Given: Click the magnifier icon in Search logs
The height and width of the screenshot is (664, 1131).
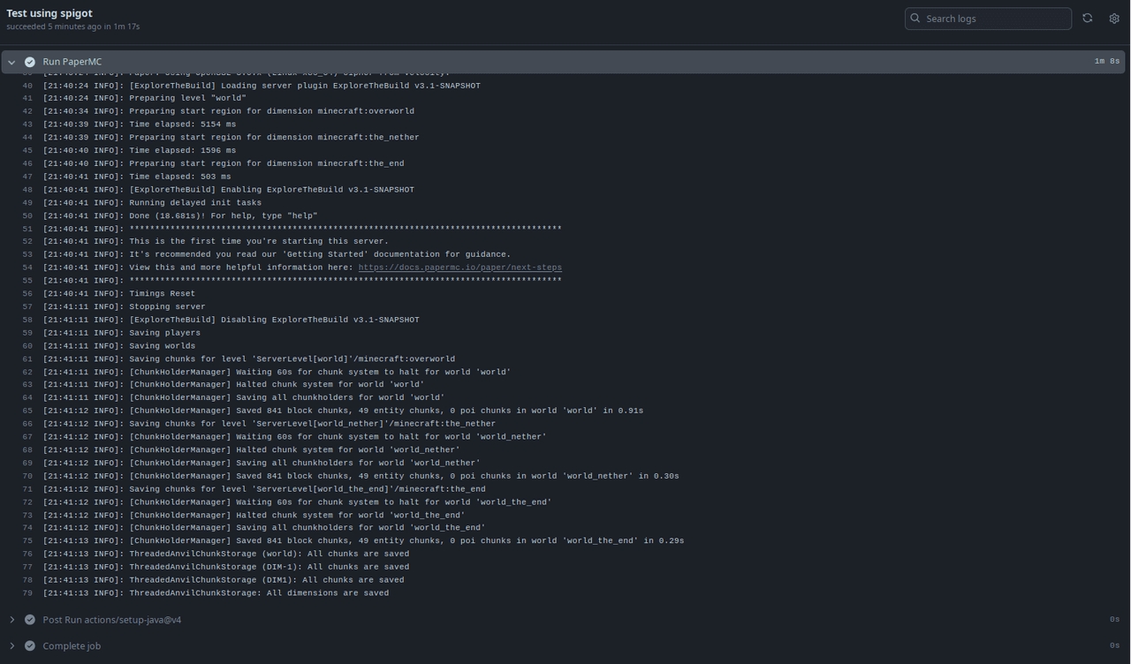Looking at the screenshot, I should (915, 19).
